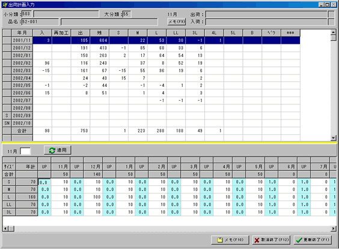
Task: Click the 適用 apply button
Action: click(x=58, y=150)
